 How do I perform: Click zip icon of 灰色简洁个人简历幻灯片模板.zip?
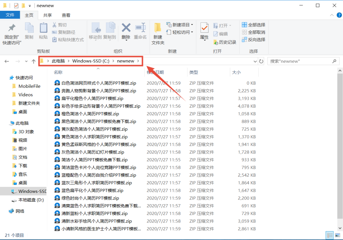tap(57, 152)
